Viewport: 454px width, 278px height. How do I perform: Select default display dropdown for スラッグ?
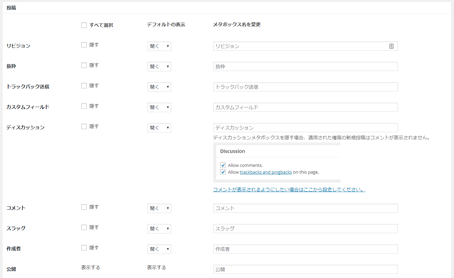159,229
